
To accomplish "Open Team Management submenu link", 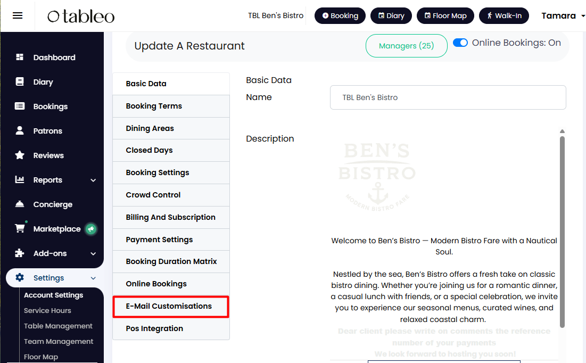I will (59, 341).
